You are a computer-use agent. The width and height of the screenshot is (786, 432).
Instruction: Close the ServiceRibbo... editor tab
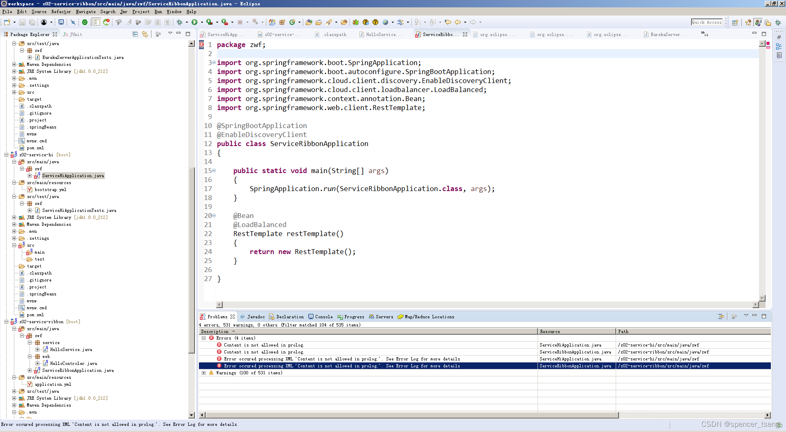[465, 34]
